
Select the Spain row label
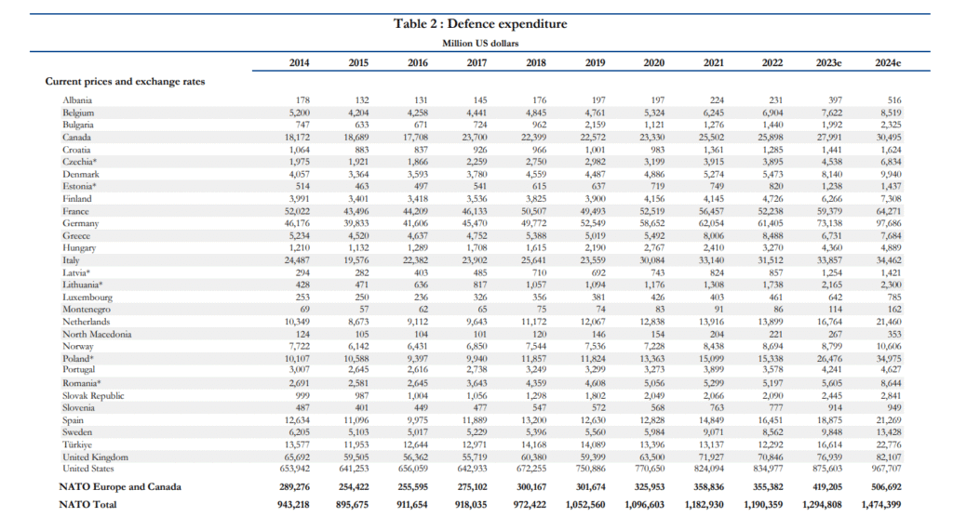tap(73, 419)
